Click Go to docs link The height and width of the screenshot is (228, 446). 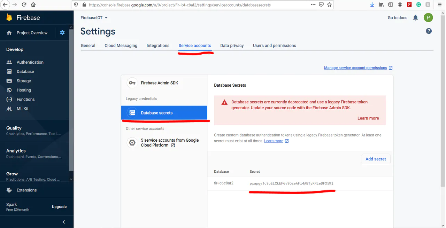point(398,18)
